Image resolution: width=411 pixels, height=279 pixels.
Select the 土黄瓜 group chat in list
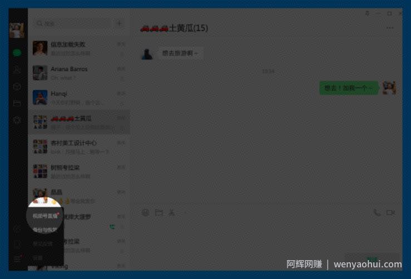coord(79,122)
